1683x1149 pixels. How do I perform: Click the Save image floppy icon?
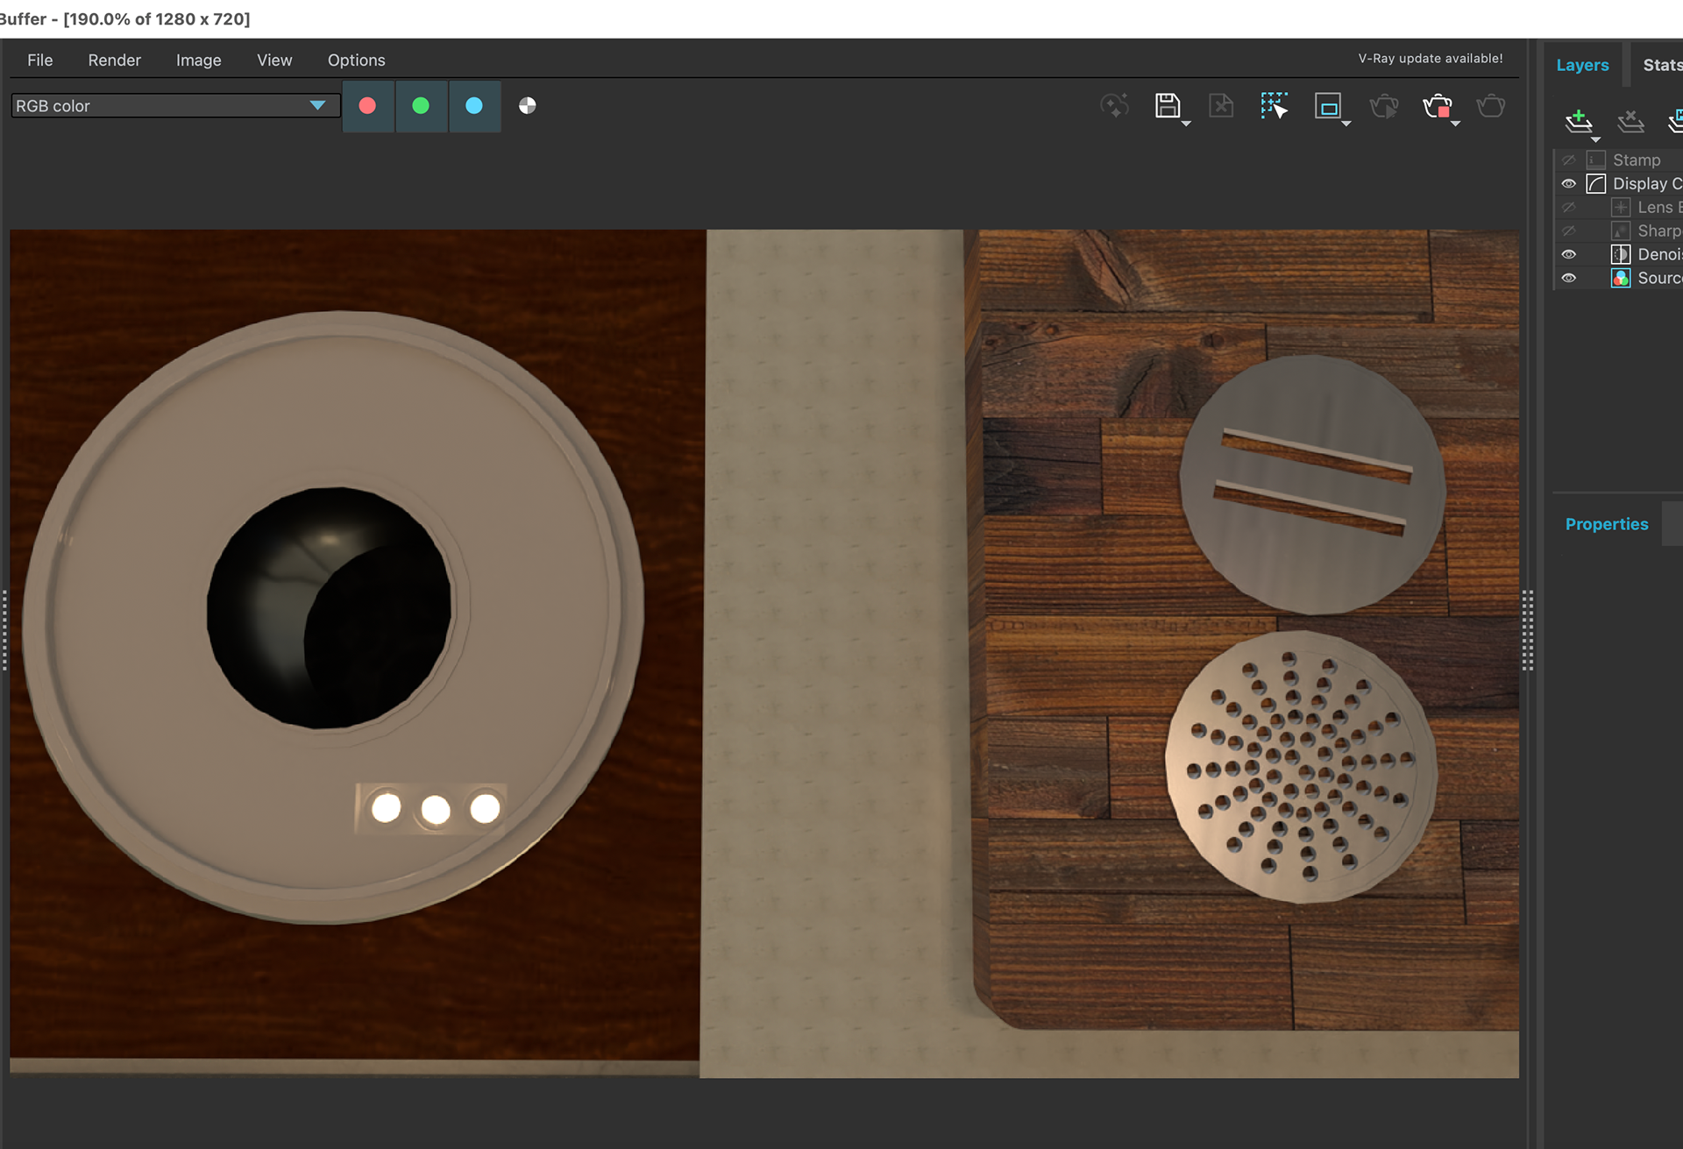pyautogui.click(x=1167, y=106)
